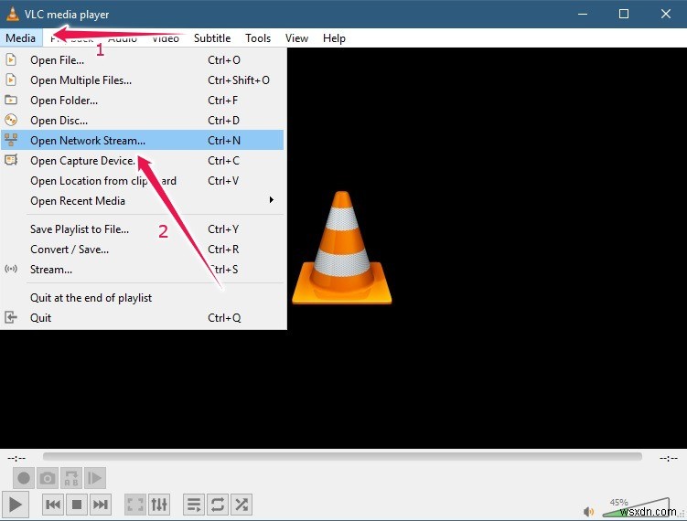Toggle loop mode button
The width and height of the screenshot is (687, 521).
click(218, 505)
